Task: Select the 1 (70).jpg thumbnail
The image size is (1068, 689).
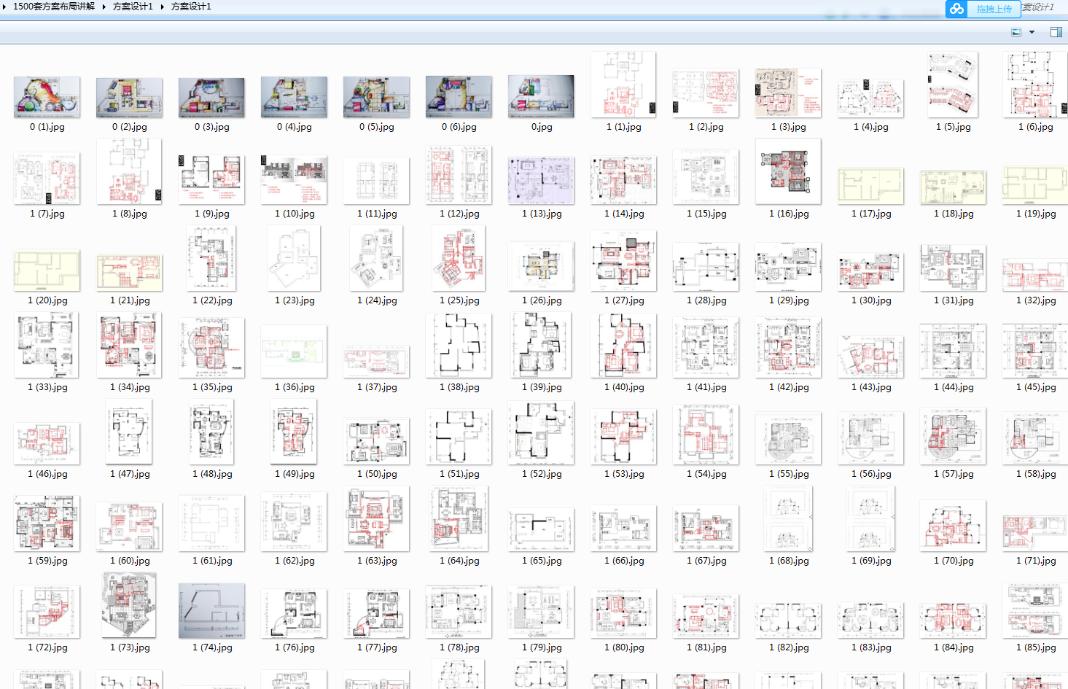Action: click(953, 525)
